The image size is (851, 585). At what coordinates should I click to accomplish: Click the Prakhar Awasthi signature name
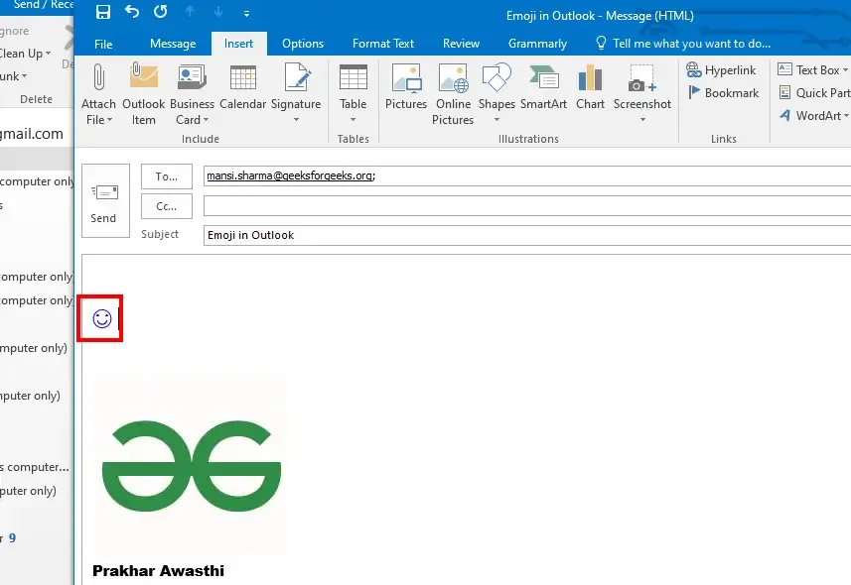tap(159, 571)
